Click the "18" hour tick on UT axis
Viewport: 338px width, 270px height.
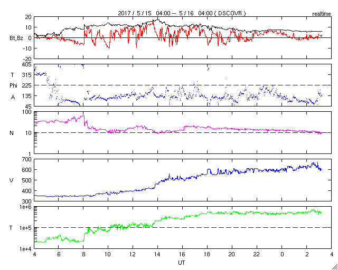point(207,254)
